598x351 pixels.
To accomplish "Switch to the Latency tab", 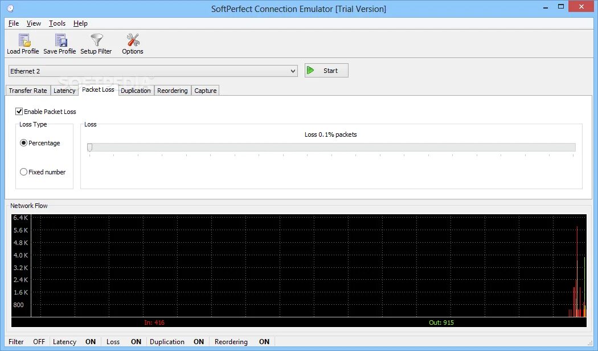I will [x=64, y=91].
